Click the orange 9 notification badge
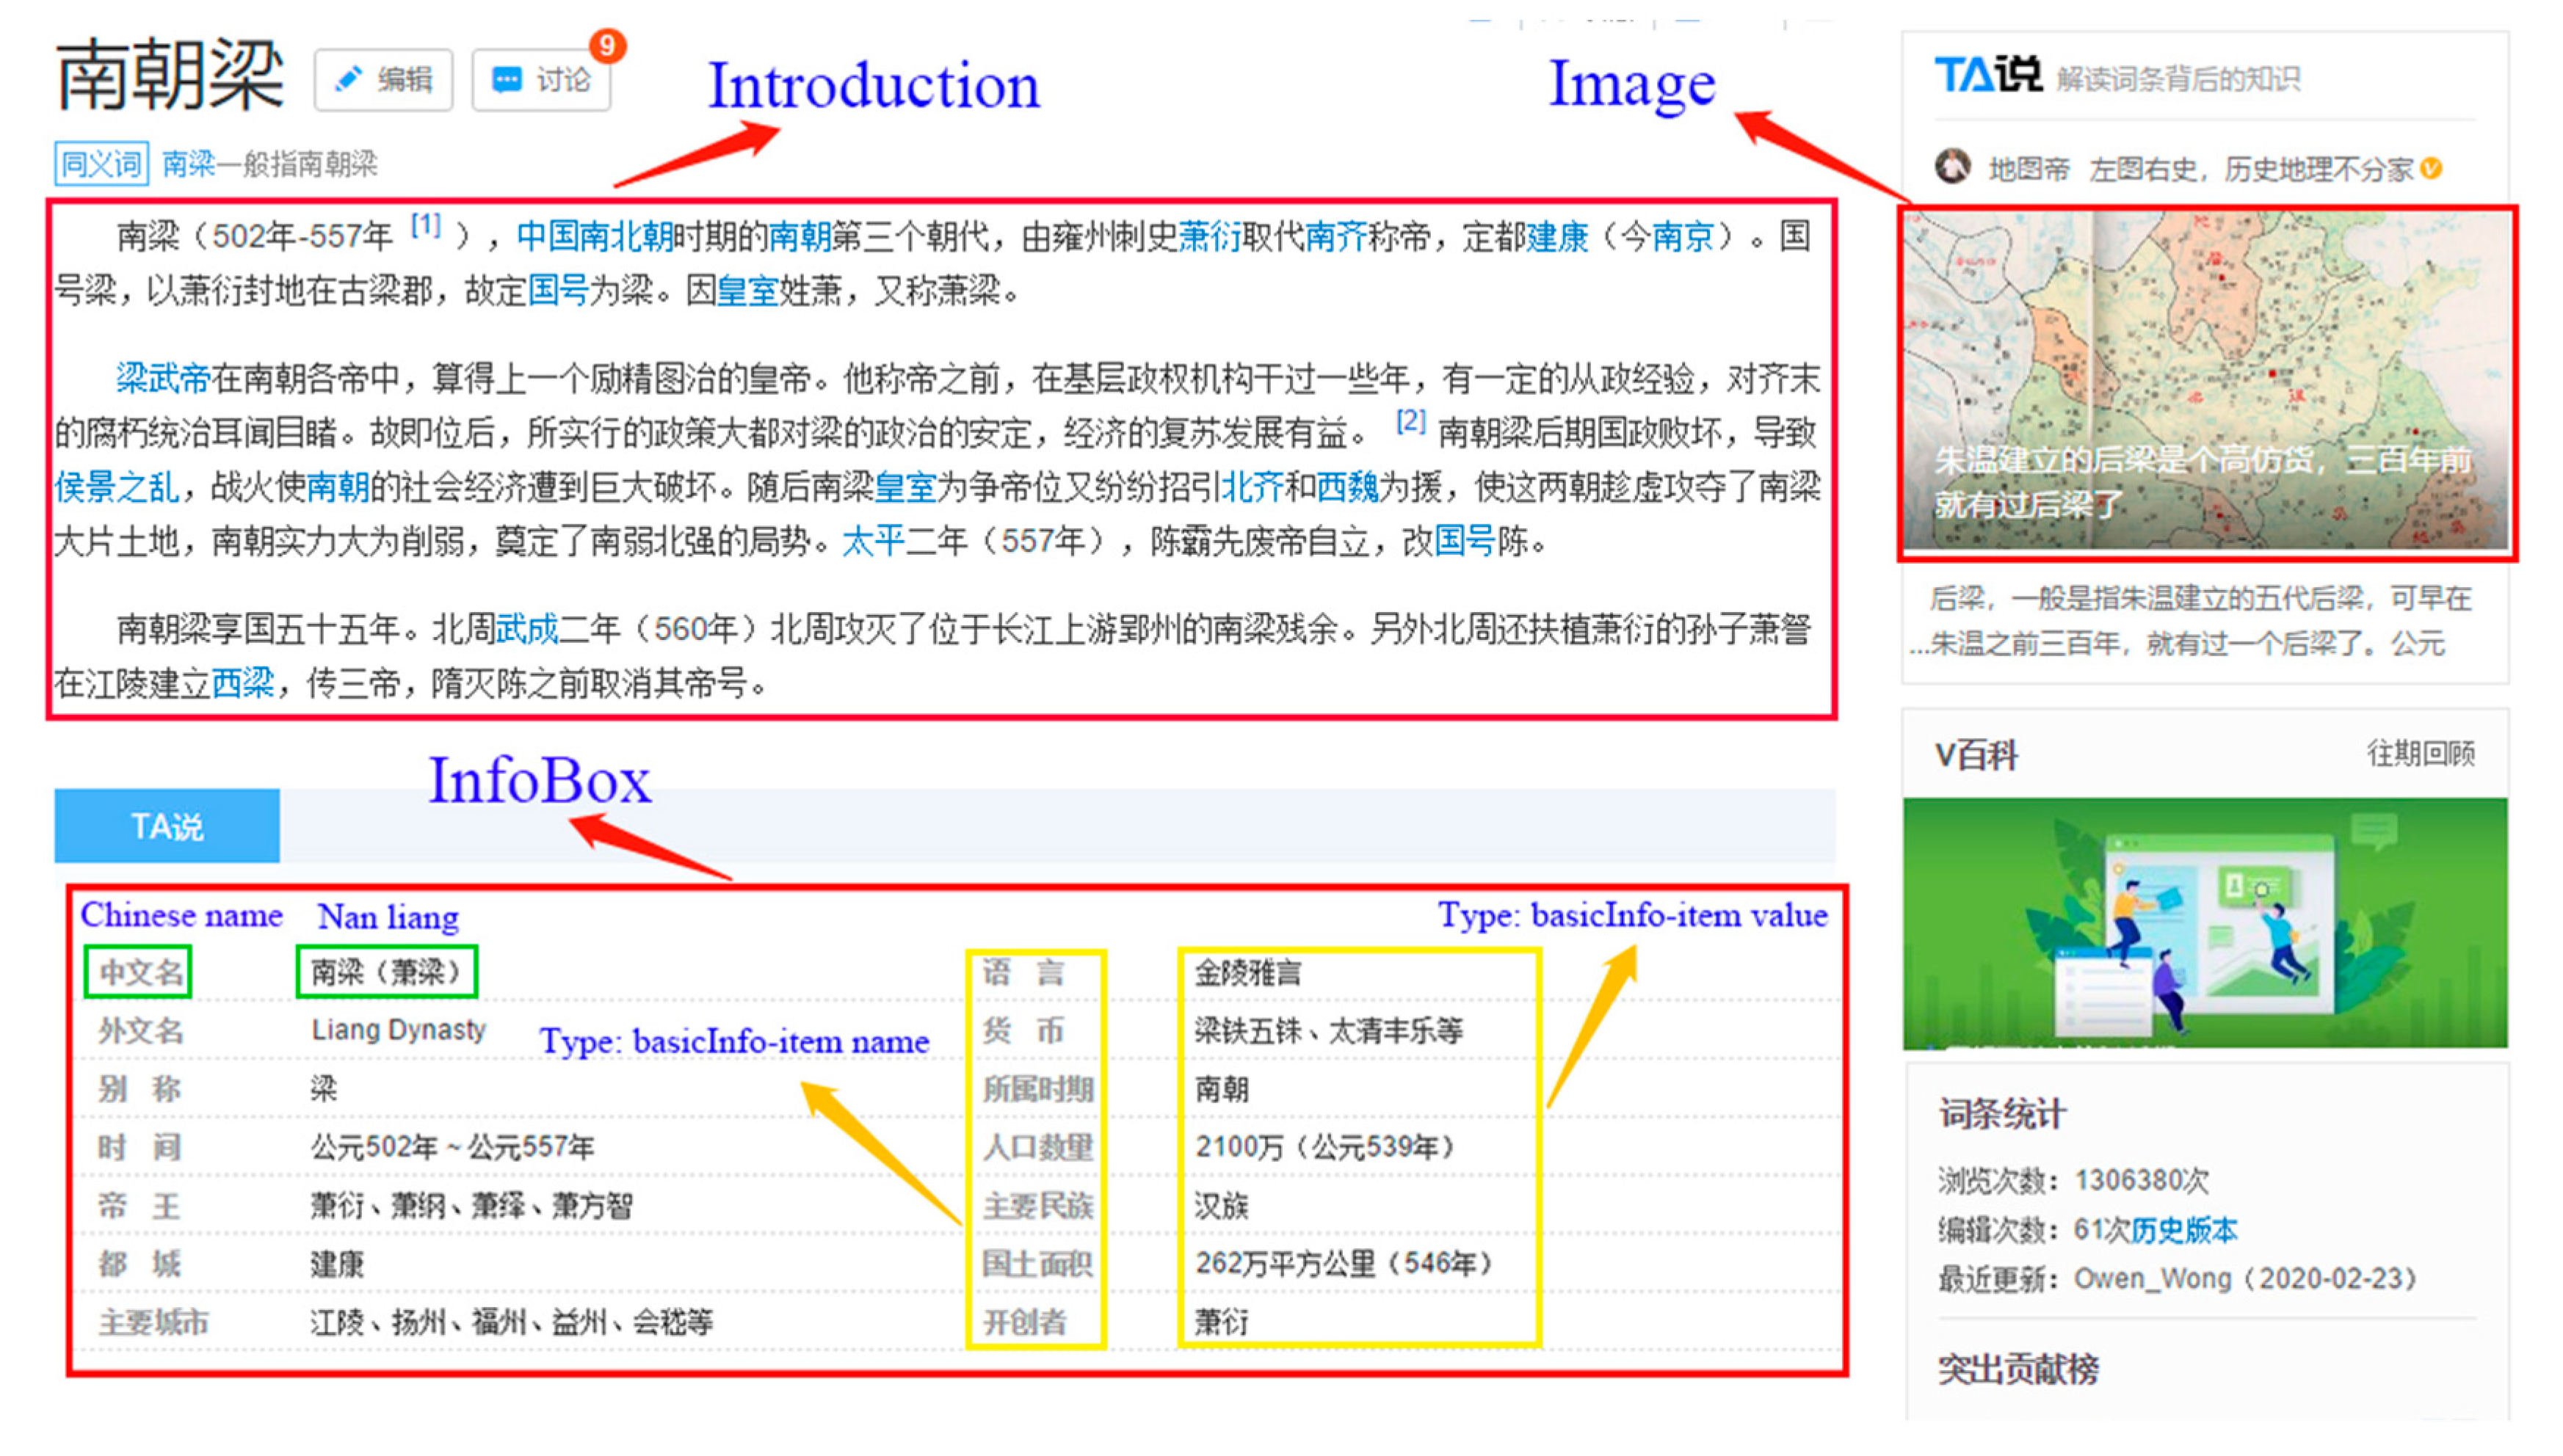The image size is (2563, 1456). [607, 45]
